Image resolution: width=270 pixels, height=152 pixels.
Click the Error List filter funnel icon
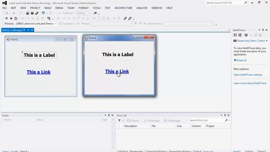pyautogui.click(x=119, y=120)
